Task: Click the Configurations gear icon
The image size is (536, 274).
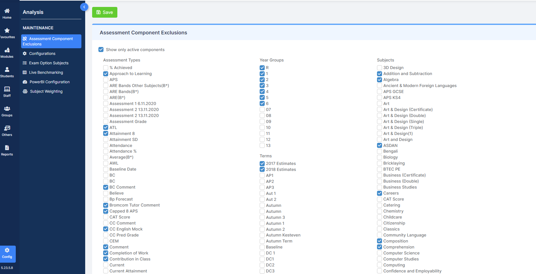Action: [25, 54]
